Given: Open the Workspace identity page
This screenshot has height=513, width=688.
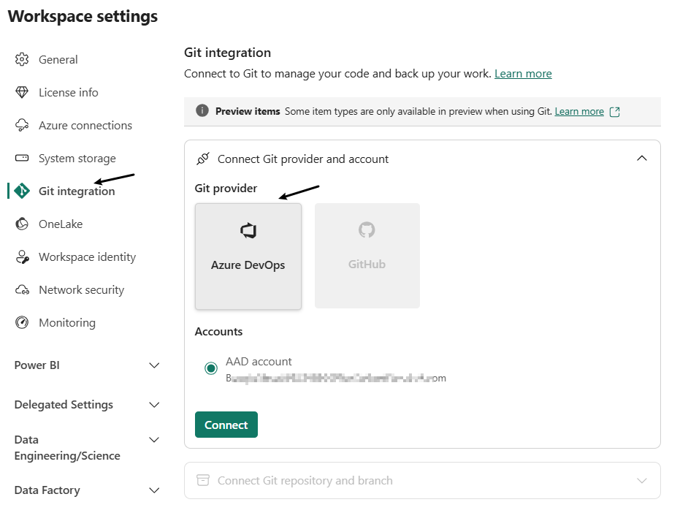Looking at the screenshot, I should [x=88, y=256].
